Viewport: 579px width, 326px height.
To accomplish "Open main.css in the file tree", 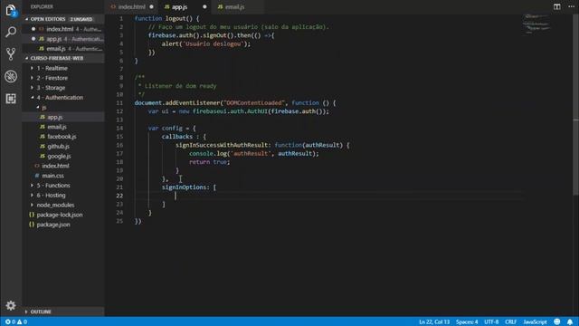I will (x=52, y=176).
